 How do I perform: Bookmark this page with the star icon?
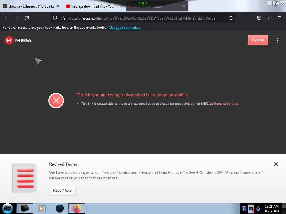[x=231, y=18]
